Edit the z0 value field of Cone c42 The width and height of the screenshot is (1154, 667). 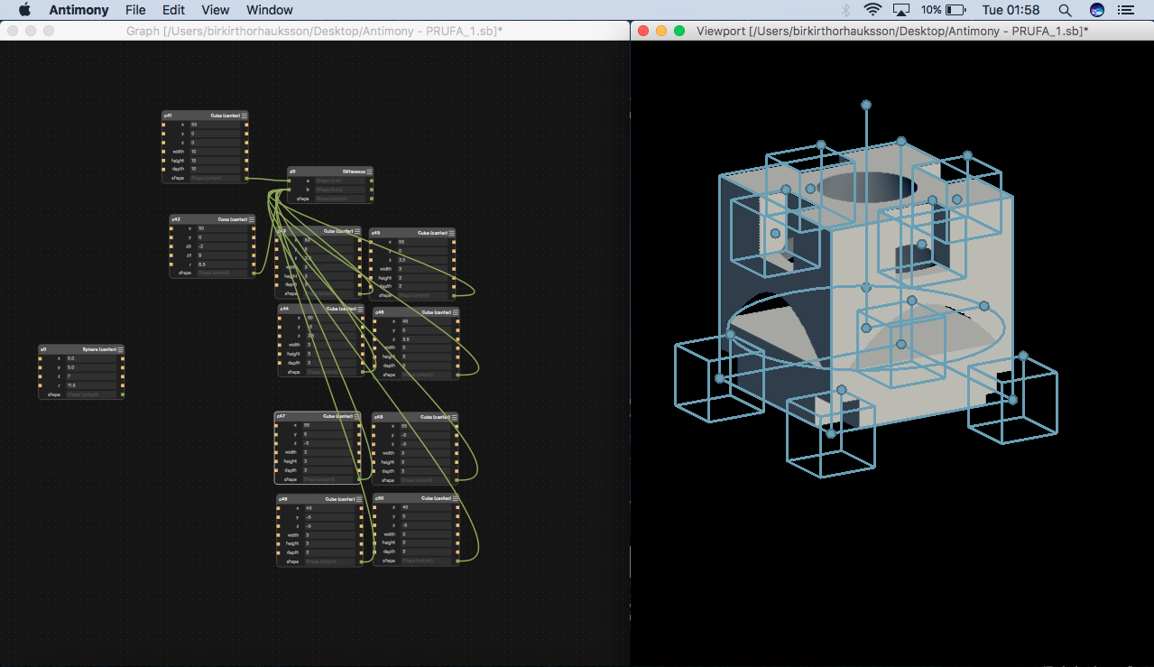point(223,245)
